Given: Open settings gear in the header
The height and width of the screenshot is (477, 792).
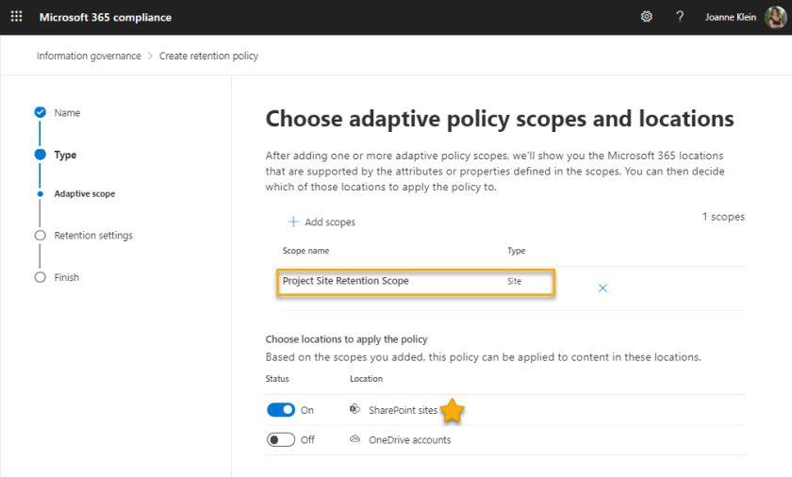Looking at the screenshot, I should coord(646,17).
